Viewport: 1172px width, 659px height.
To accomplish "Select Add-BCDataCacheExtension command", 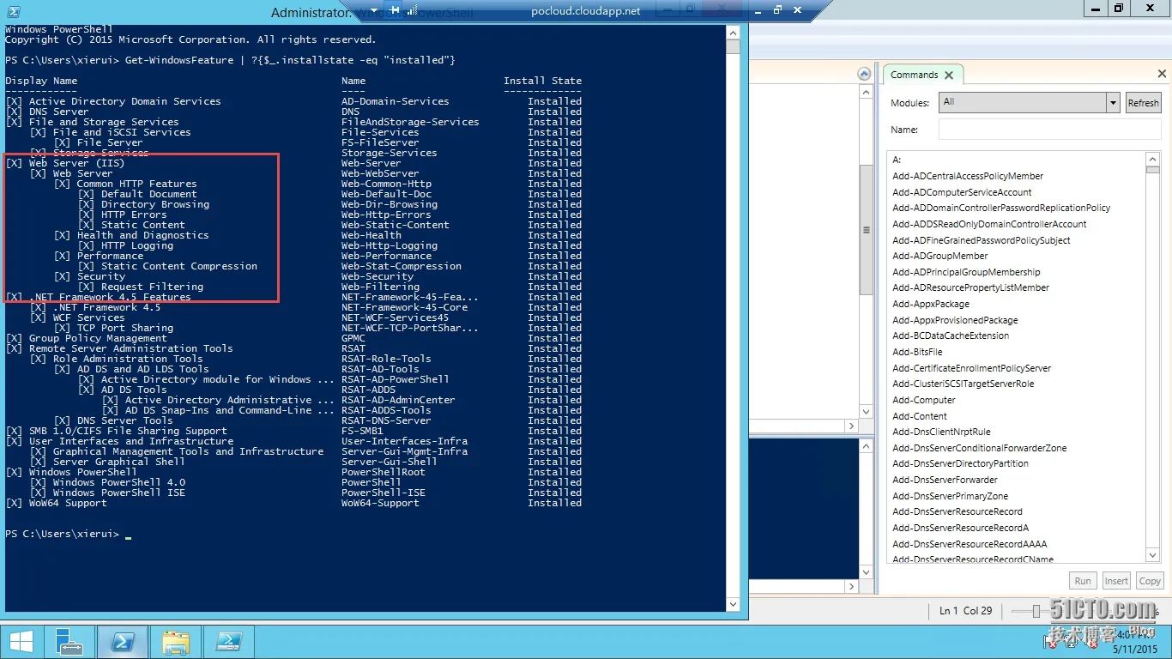I will [951, 336].
